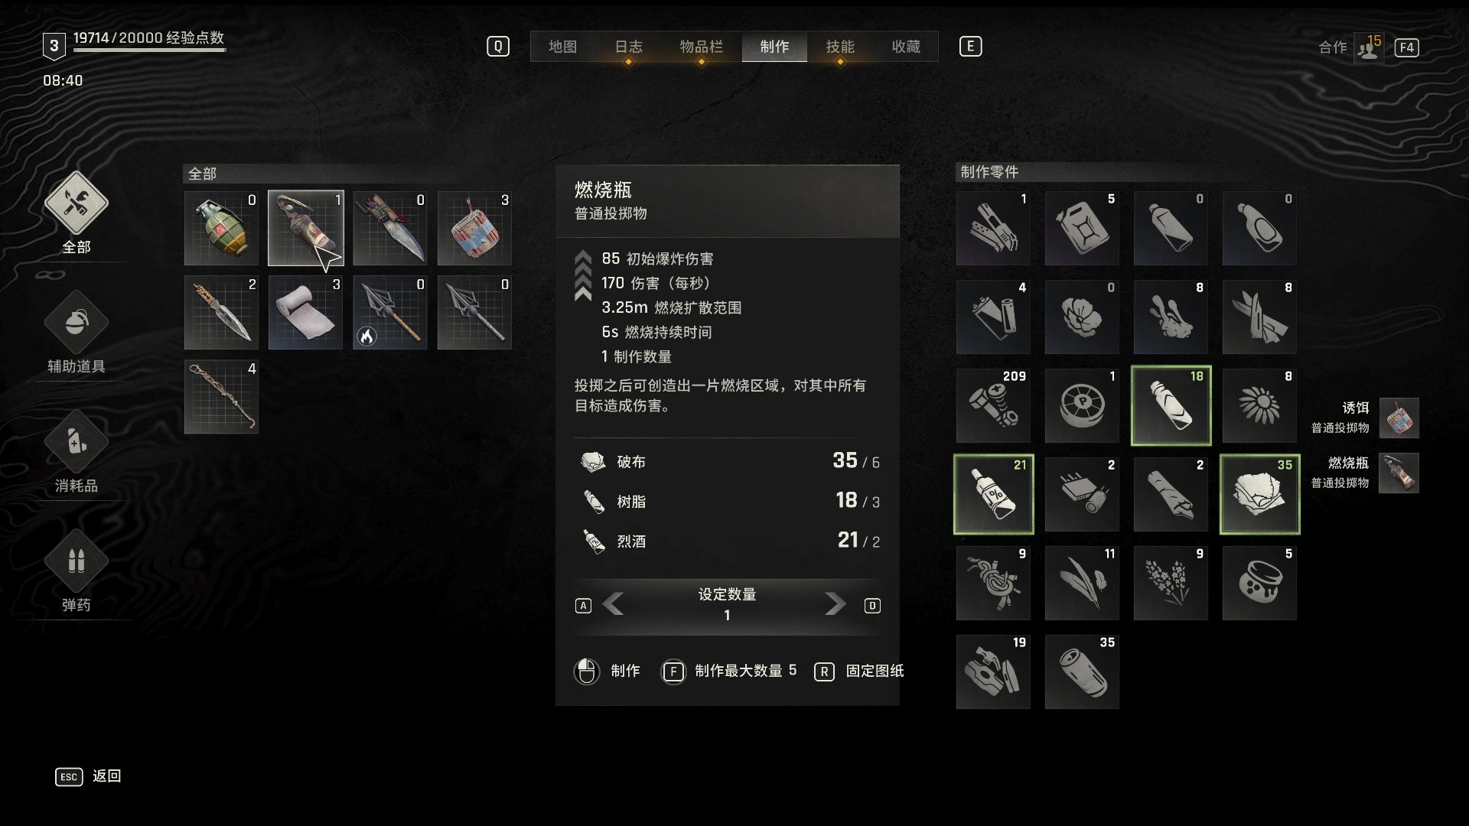The image size is (1469, 826).
Task: Switch to the 物品栏 tab
Action: 701,47
